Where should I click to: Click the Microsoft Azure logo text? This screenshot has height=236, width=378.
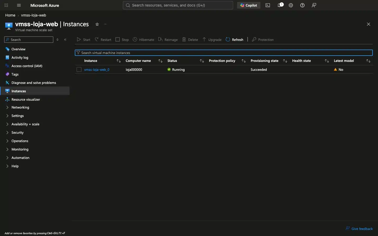pos(45,5)
